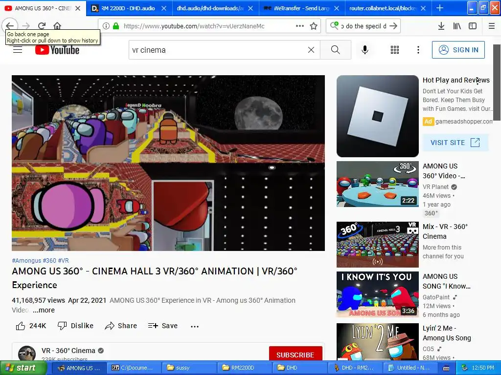The width and height of the screenshot is (501, 375).
Task: Open page actions three-dot menu in URL bar
Action: (x=300, y=26)
